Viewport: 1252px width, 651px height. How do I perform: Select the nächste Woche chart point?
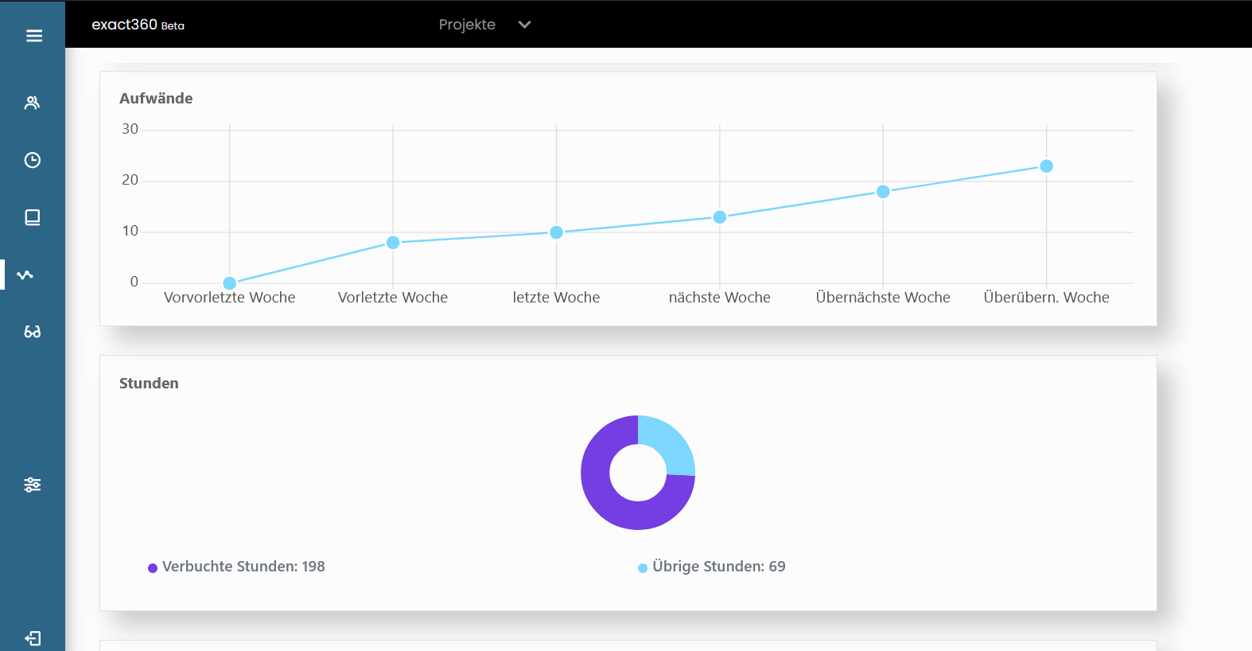pyautogui.click(x=720, y=217)
